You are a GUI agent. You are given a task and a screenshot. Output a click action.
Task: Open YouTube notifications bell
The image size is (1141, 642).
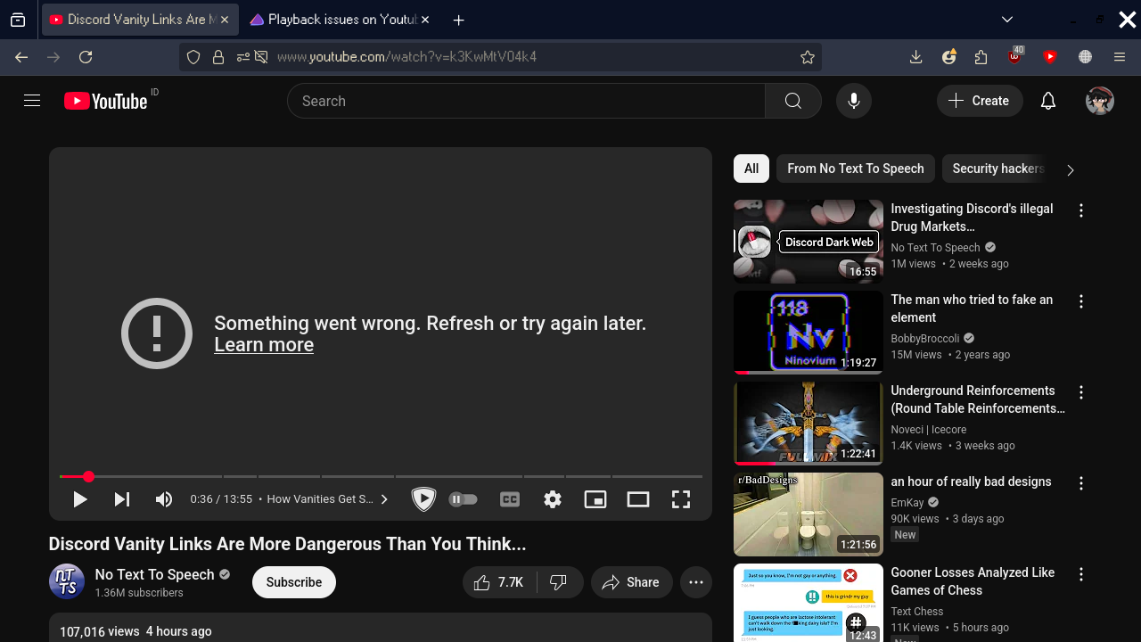tap(1048, 101)
